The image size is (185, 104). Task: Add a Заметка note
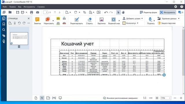(x=37, y=21)
